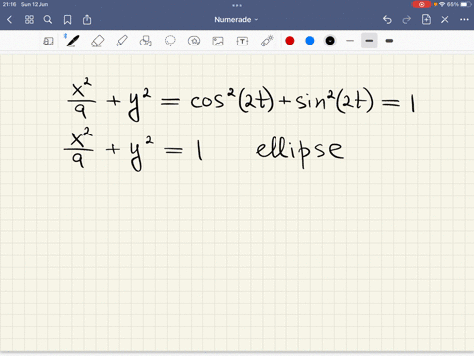Select the Highlighter tool
Screen dimensions: 474x356
(x=121, y=41)
